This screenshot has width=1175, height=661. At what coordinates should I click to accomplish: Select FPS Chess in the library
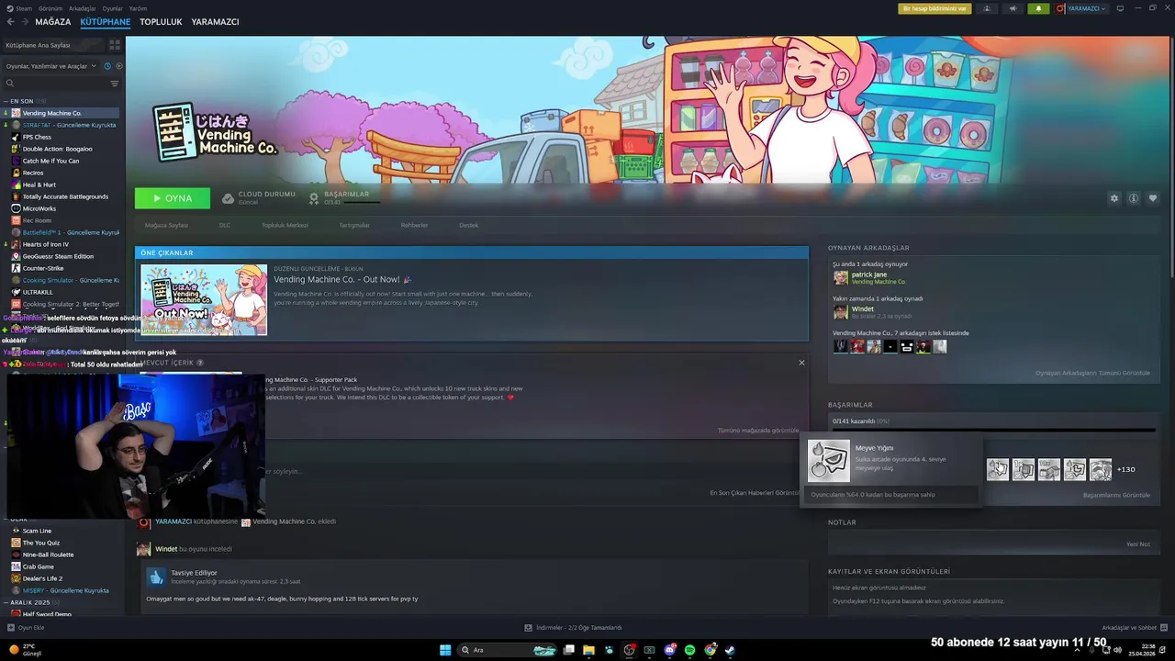click(37, 137)
